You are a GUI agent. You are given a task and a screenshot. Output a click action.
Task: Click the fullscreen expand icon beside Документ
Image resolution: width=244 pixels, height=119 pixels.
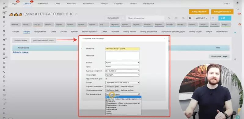point(213,18)
